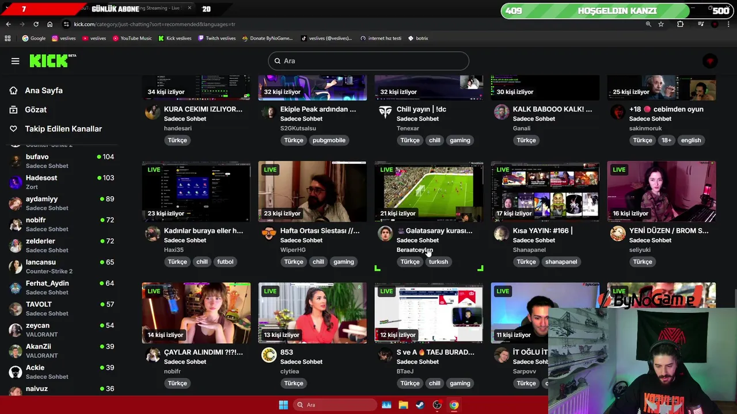737x414 pixels.
Task: Open the 853 stream thumbnail
Action: [313, 313]
